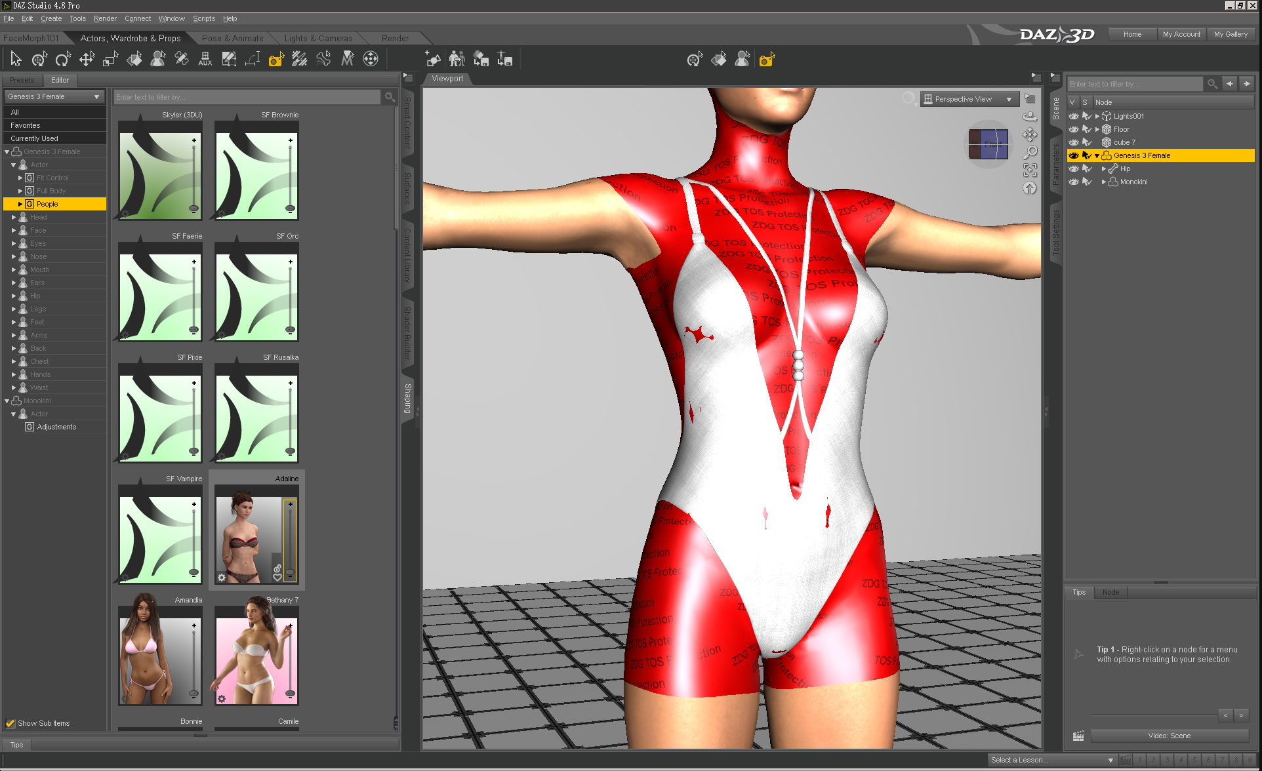Click the frame selection icon in viewport

point(1030,170)
